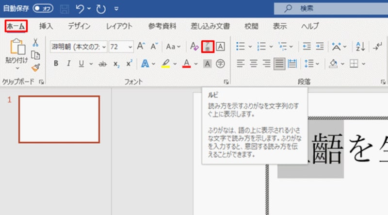Increase paragraph indent
The height and width of the screenshot is (215, 388).
pos(320,46)
